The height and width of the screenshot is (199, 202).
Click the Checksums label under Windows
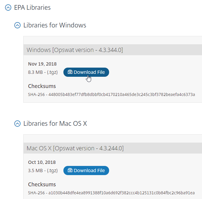tap(42, 86)
